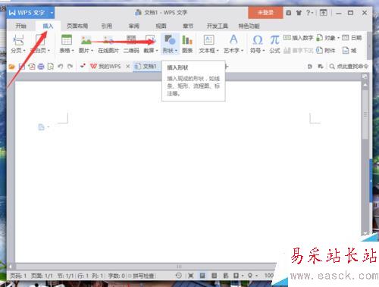
Task: Open the 开发工具 ribbon tab
Action: 218,26
